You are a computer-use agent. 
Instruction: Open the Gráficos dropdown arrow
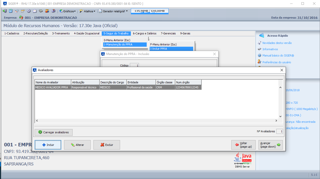(75, 11)
